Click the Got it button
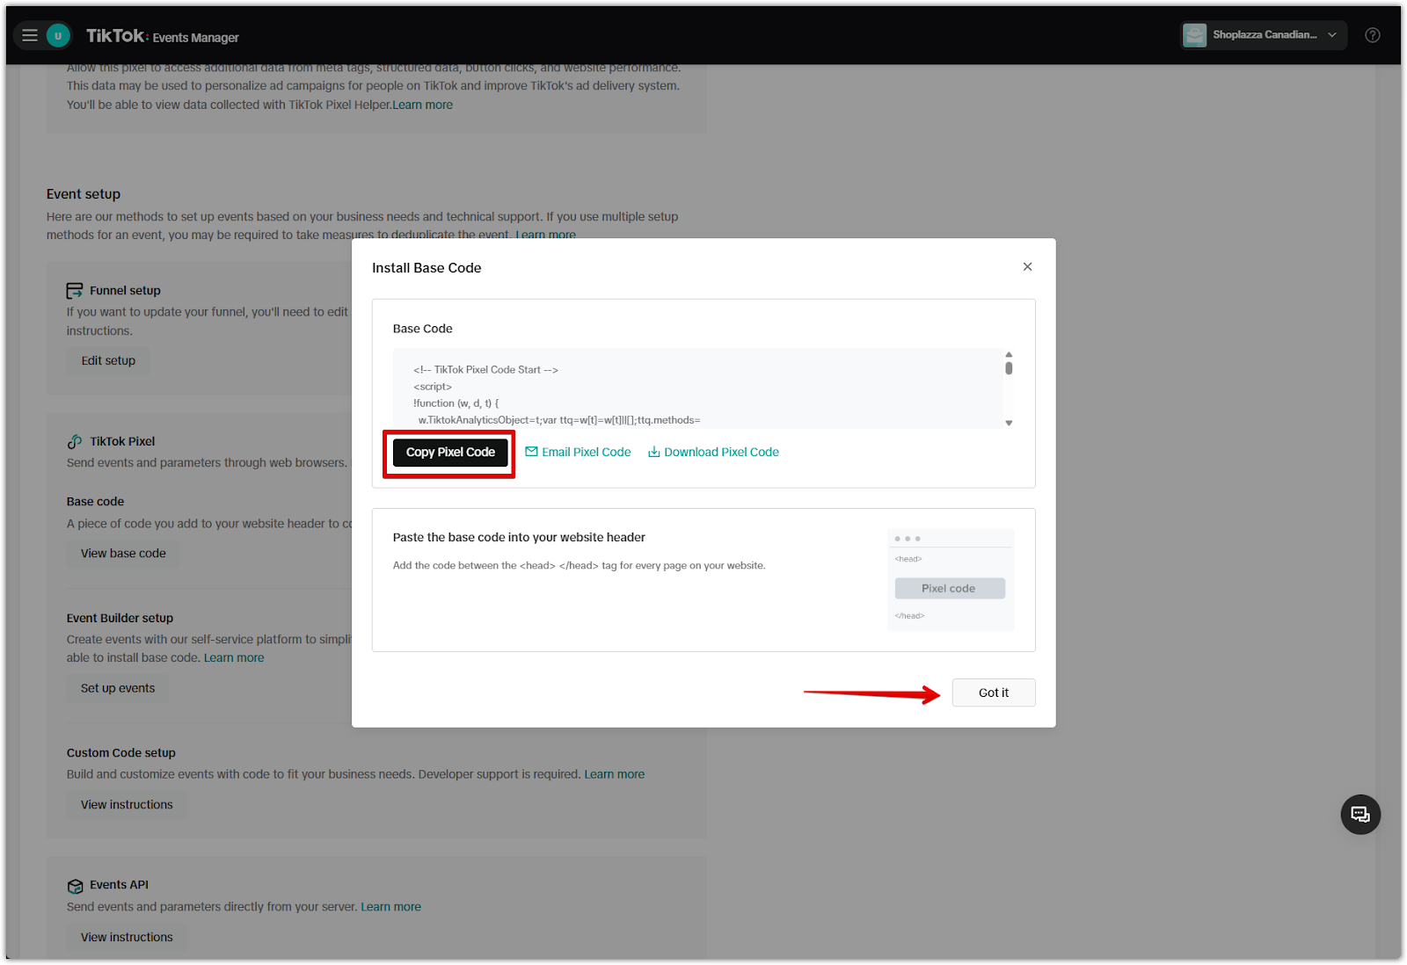 (x=994, y=693)
